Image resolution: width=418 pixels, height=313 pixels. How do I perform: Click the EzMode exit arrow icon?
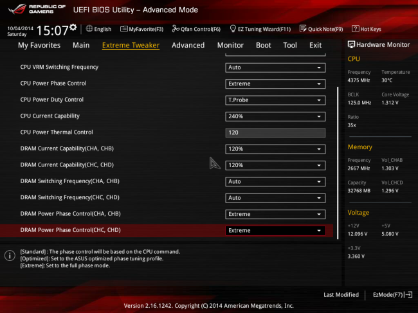click(408, 294)
